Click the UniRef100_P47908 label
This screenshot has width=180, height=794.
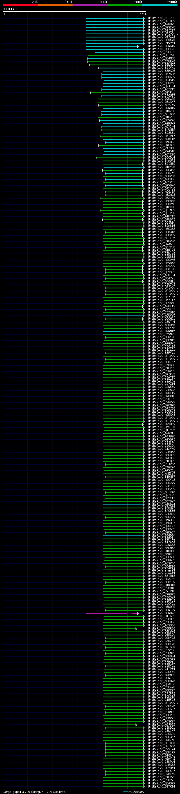161,148
